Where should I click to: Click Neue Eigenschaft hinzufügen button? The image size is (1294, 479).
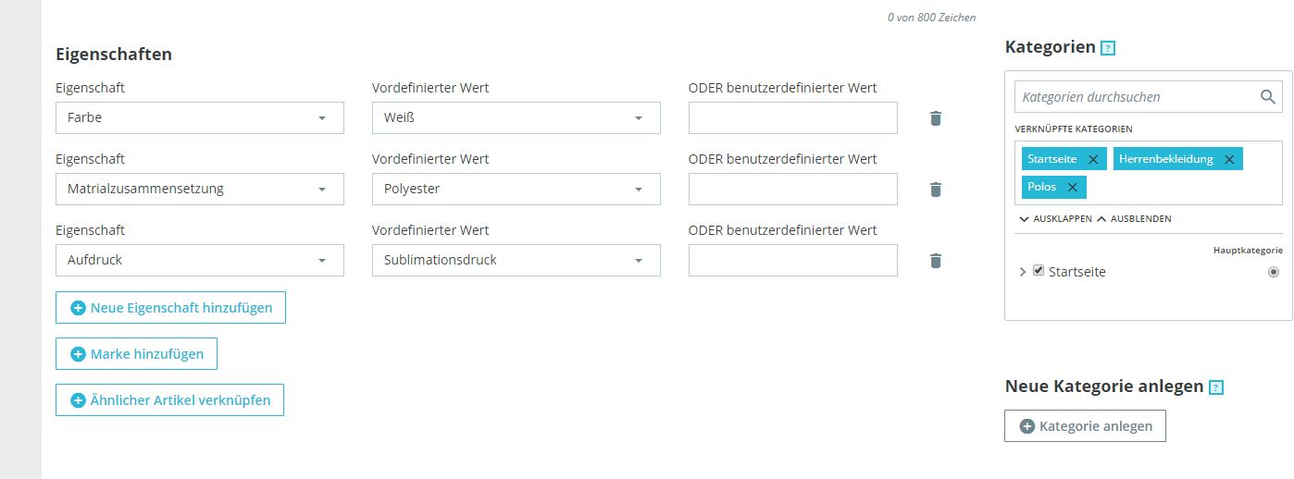pos(170,308)
